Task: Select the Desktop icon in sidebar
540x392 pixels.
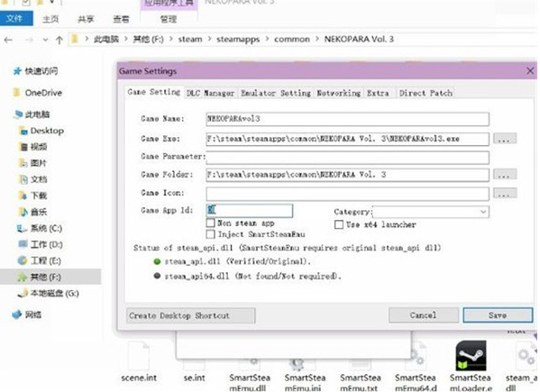Action: click(23, 131)
